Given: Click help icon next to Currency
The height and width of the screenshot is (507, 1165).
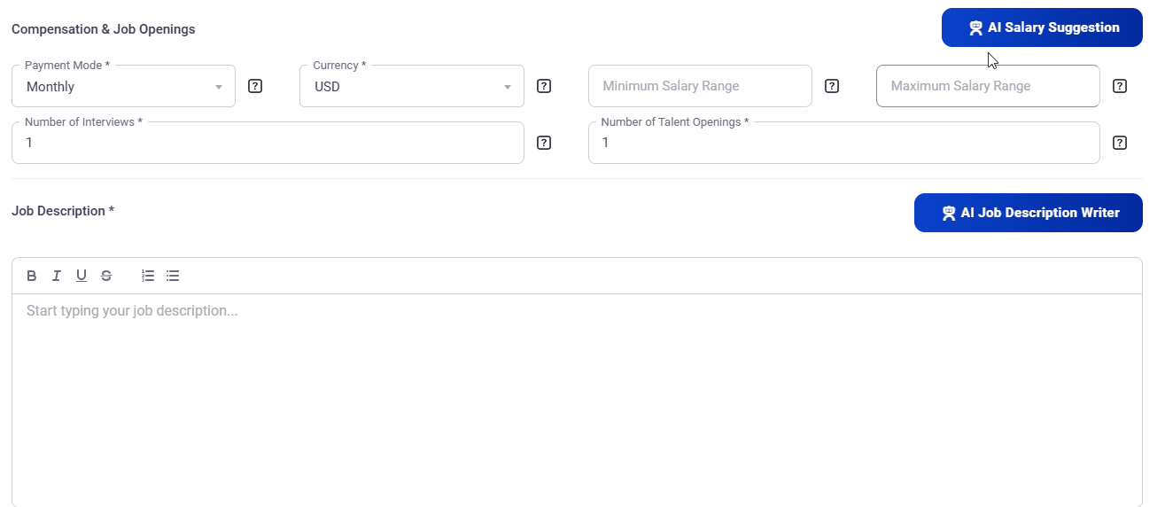Looking at the screenshot, I should click(x=544, y=86).
